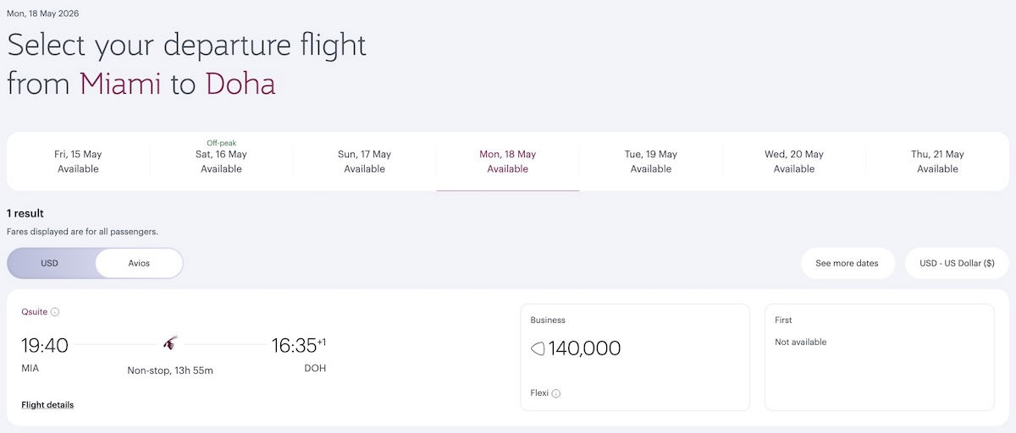
Task: Open the USD - US Dollar ($) currency dropdown
Action: tap(957, 263)
